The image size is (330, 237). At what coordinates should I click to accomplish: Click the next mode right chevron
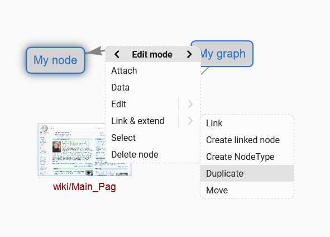tap(189, 54)
